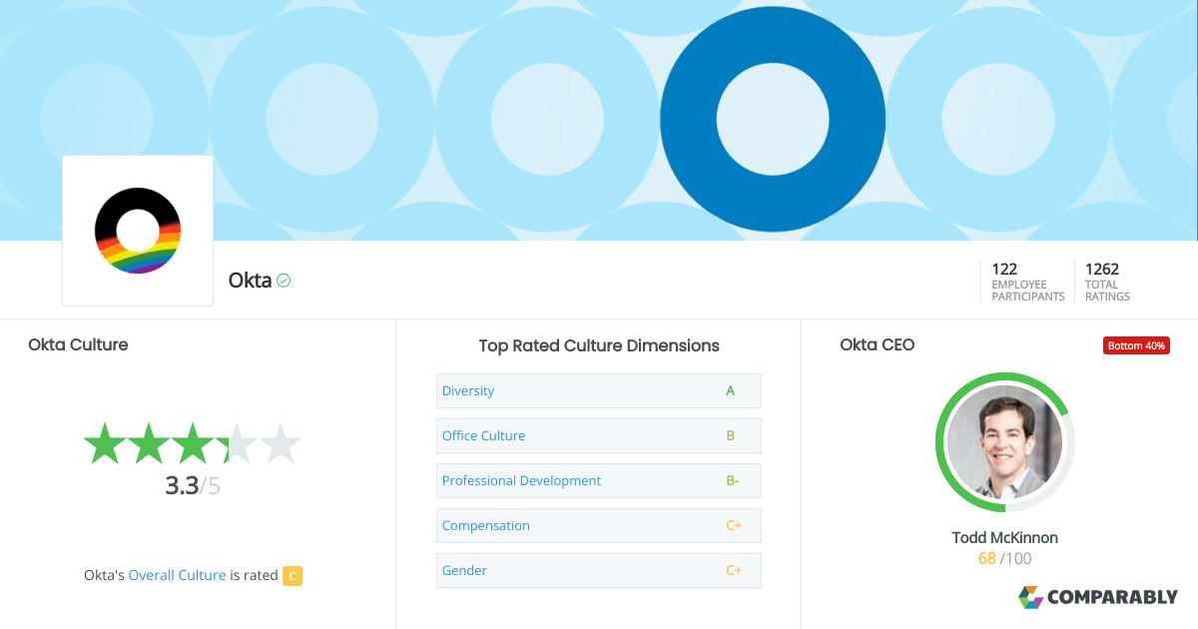This screenshot has height=629, width=1198.
Task: Open the Overall Culture link
Action: click(x=177, y=575)
